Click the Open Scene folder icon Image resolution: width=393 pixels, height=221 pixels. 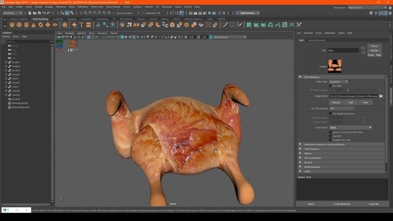click(34, 13)
